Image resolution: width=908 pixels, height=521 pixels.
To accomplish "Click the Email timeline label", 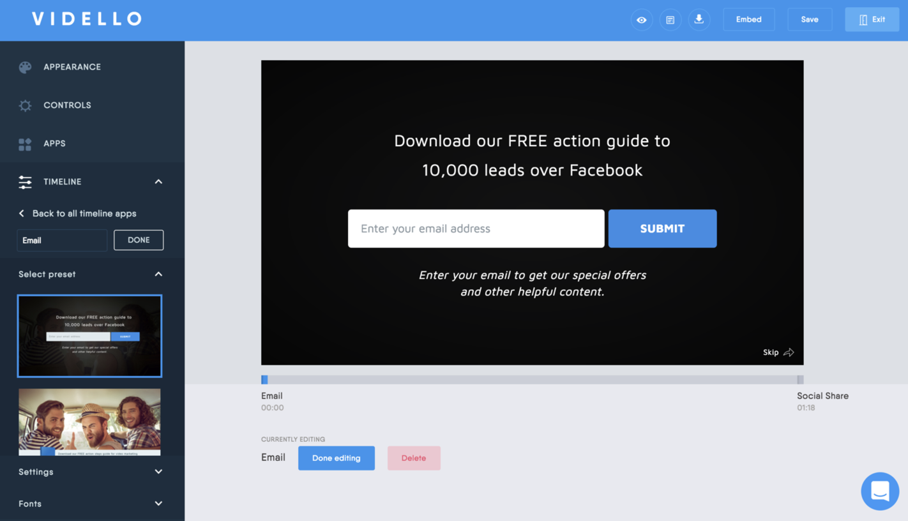I will pos(272,396).
